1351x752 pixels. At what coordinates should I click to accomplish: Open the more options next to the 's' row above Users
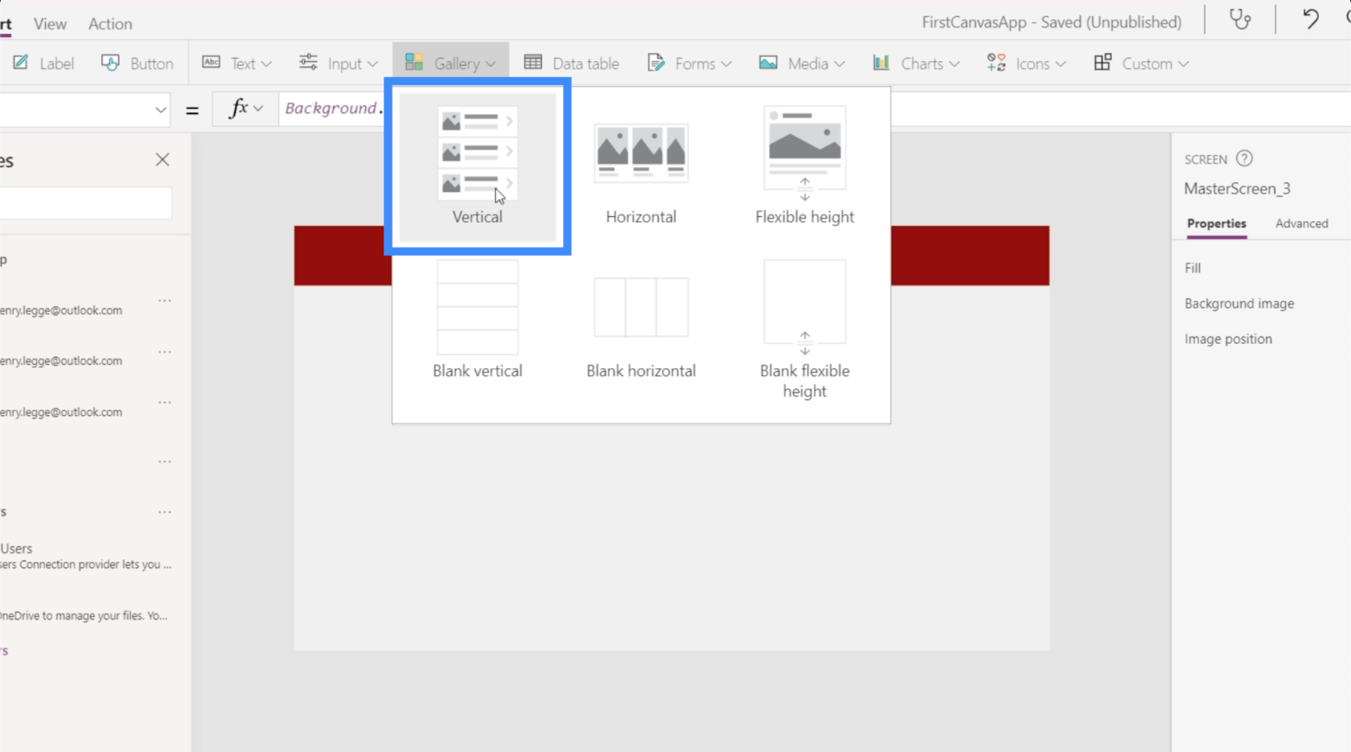click(165, 512)
